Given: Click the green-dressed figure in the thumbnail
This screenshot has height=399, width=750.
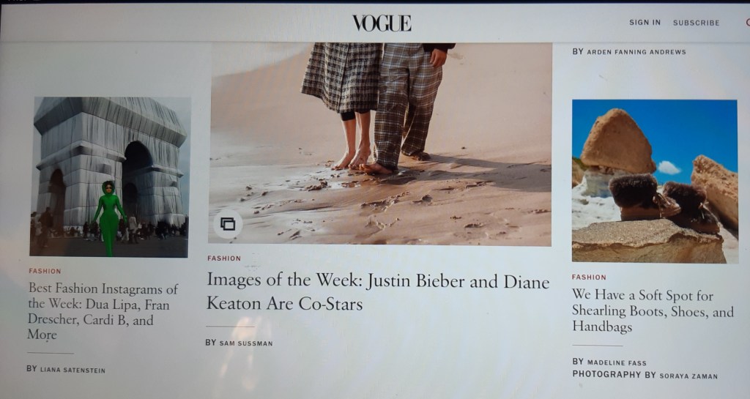Looking at the screenshot, I should pyautogui.click(x=110, y=218).
